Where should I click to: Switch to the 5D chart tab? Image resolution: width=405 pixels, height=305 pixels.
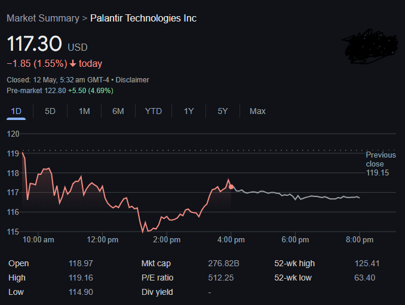click(x=50, y=111)
